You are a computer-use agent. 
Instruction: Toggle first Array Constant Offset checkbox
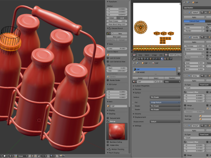point(185,92)
